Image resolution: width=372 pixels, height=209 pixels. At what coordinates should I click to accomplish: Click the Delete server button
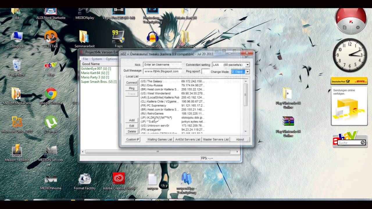tap(132, 131)
